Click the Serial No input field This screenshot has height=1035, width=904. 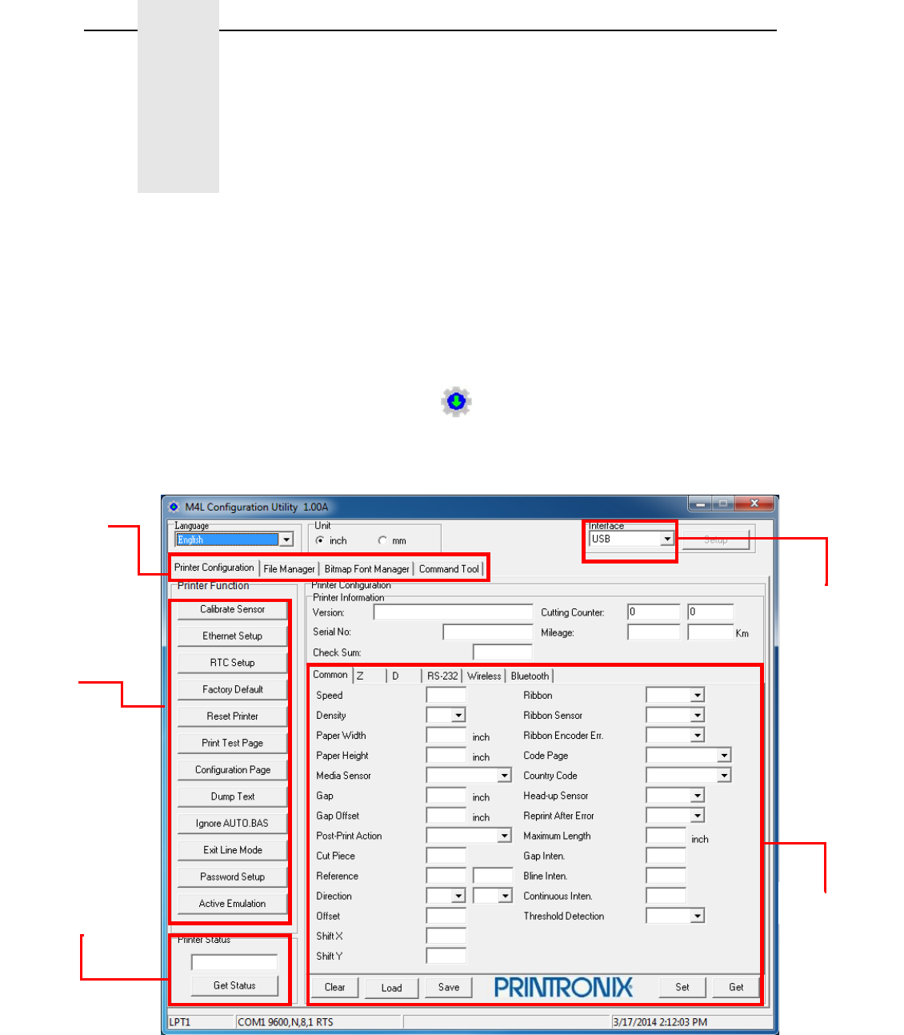coord(488,632)
